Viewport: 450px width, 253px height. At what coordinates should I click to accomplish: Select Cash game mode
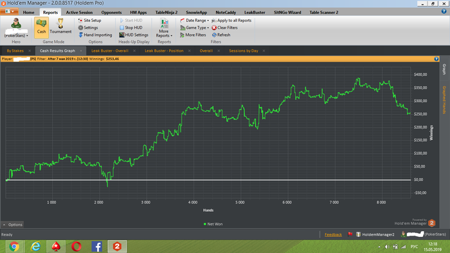41,27
